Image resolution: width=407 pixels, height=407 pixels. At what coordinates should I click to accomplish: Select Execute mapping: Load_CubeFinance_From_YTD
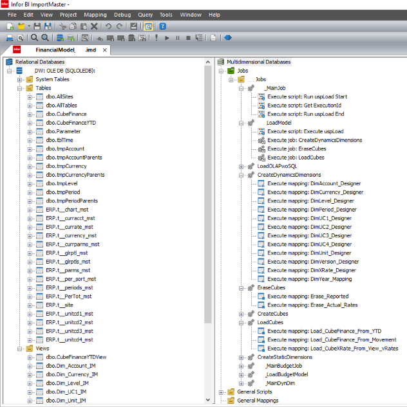[x=325, y=331]
